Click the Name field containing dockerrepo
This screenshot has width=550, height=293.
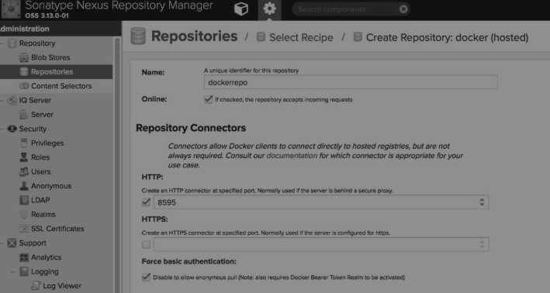click(351, 82)
